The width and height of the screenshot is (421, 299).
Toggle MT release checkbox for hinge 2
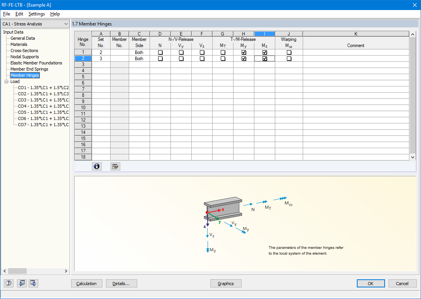tap(223, 59)
